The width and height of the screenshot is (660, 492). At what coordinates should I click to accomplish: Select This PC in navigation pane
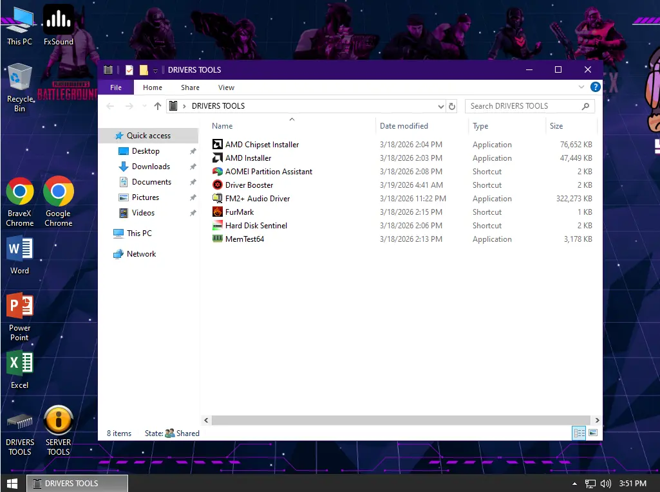pos(139,233)
